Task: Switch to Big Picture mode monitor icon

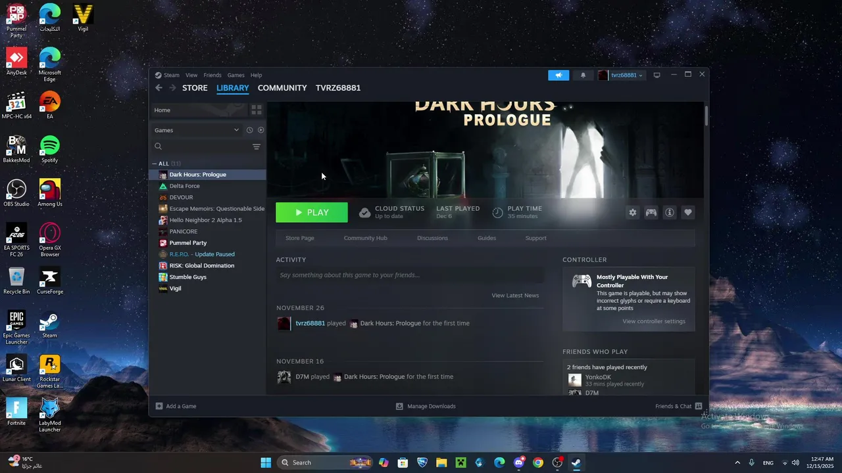Action: [x=656, y=75]
